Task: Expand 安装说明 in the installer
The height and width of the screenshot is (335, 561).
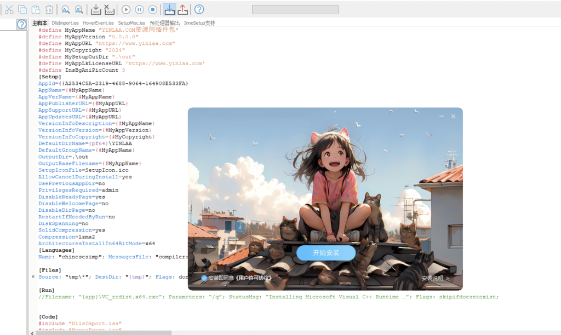Action: (x=435, y=278)
